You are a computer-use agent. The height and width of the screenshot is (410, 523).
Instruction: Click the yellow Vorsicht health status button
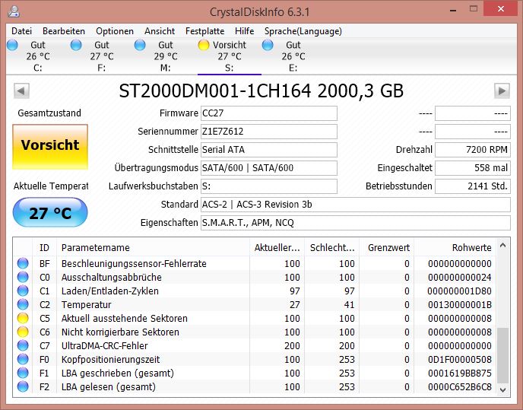(50, 147)
